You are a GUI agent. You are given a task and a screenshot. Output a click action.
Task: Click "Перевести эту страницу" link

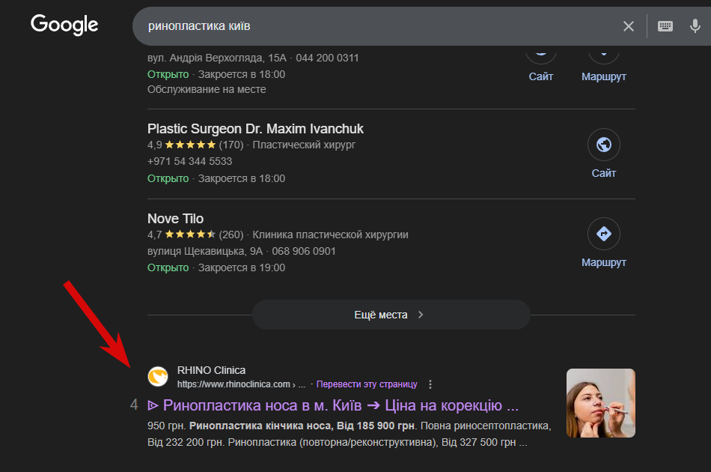coord(367,384)
